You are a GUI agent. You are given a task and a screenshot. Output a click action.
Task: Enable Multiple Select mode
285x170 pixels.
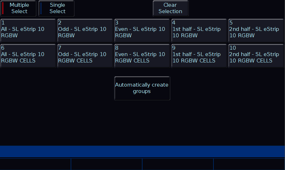pos(19,8)
